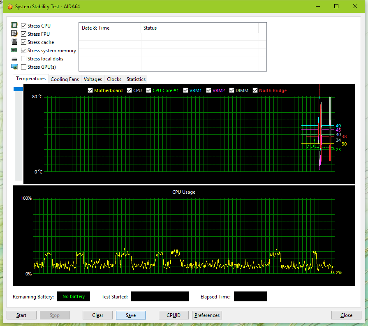Switch to the Clocks tab
368x326 pixels.
pos(114,79)
